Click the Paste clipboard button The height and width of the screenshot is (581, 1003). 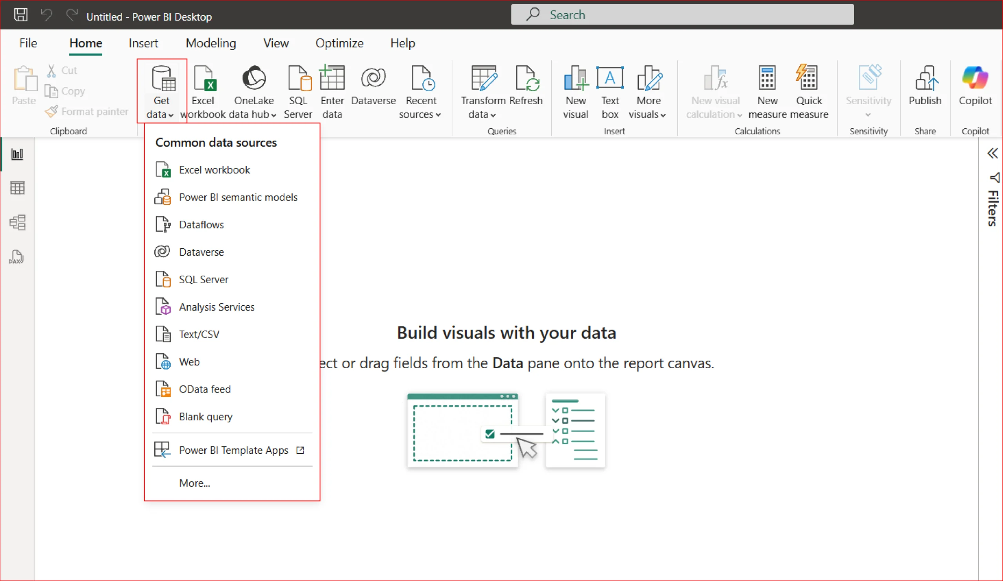24,85
